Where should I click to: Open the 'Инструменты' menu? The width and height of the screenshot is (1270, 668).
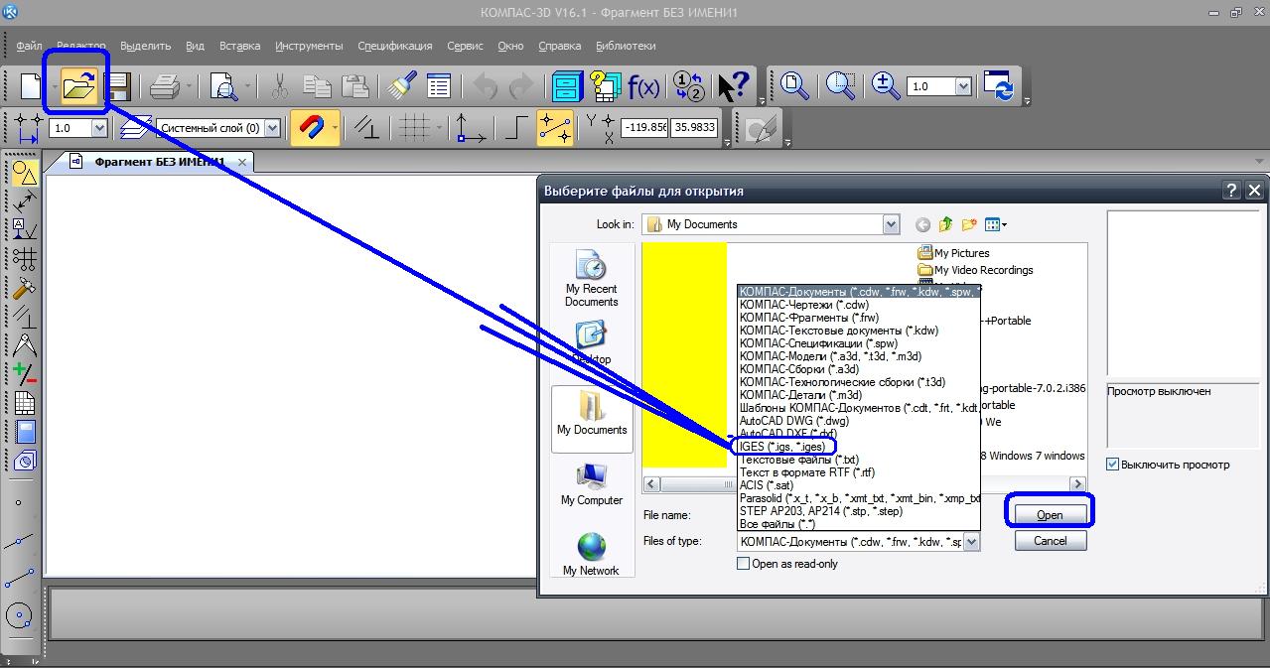(309, 46)
